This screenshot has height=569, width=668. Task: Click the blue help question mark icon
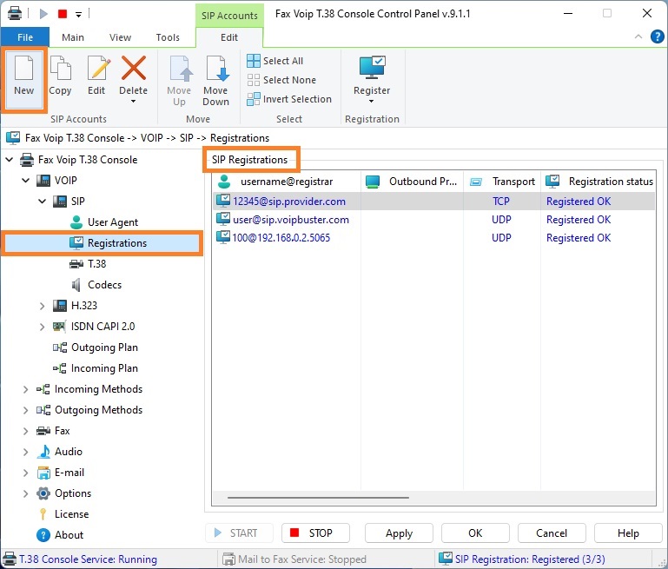657,36
